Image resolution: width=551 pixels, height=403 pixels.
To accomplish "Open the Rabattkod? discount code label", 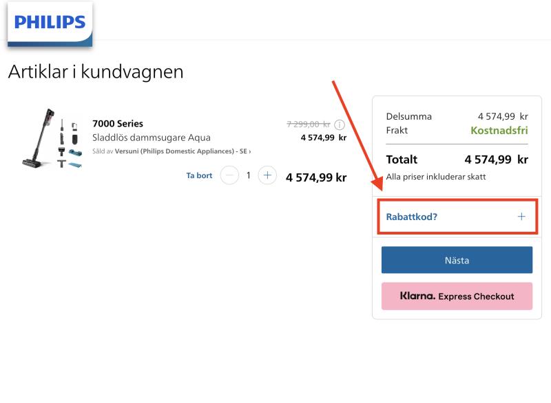I will coord(411,217).
